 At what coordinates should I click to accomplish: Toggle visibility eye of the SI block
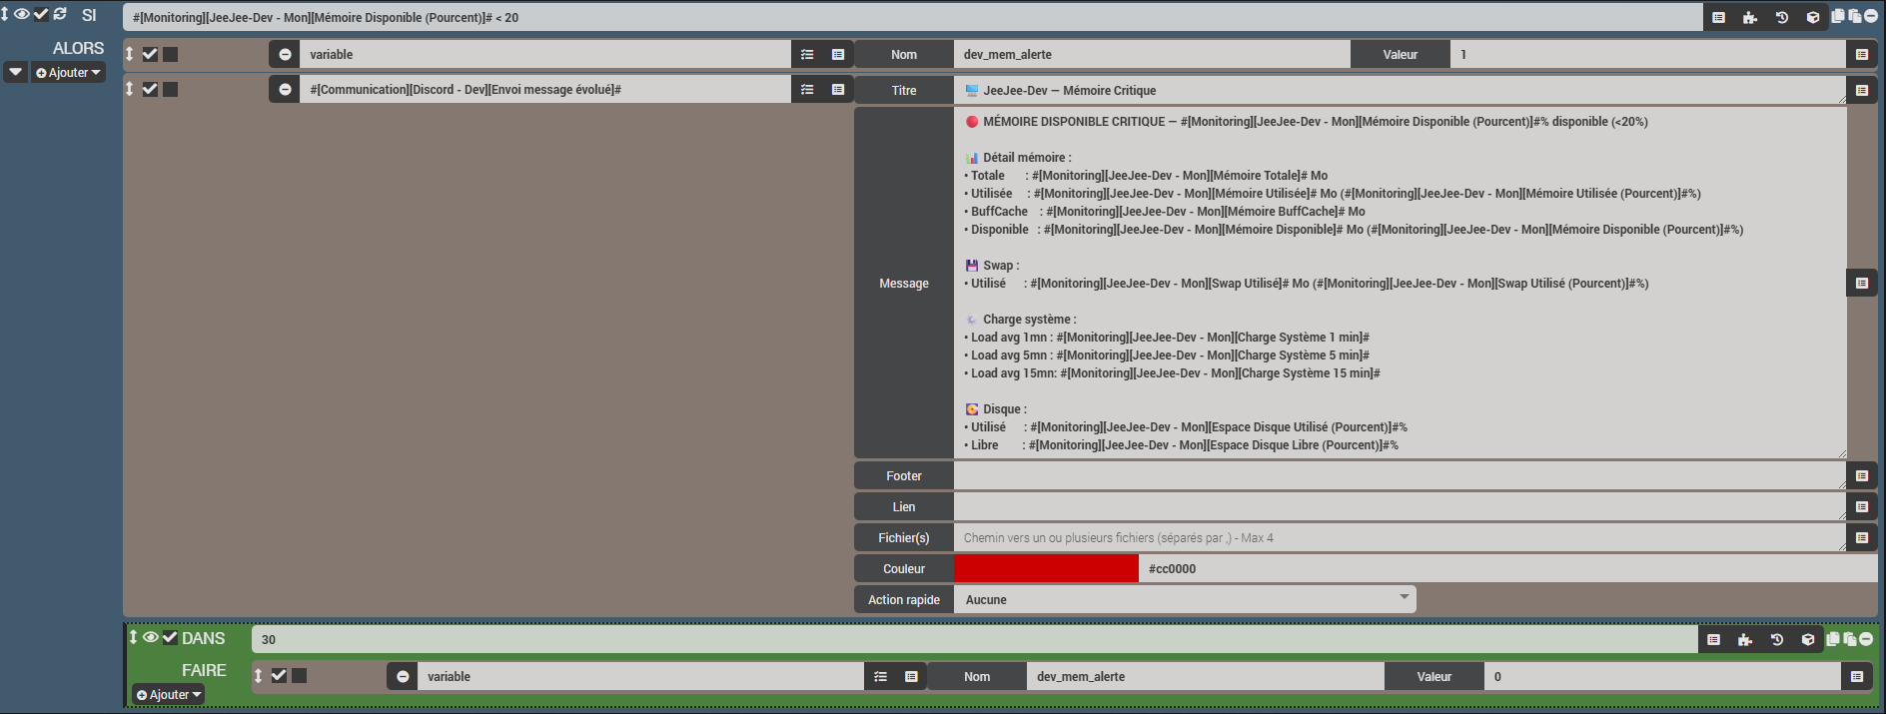tap(21, 14)
